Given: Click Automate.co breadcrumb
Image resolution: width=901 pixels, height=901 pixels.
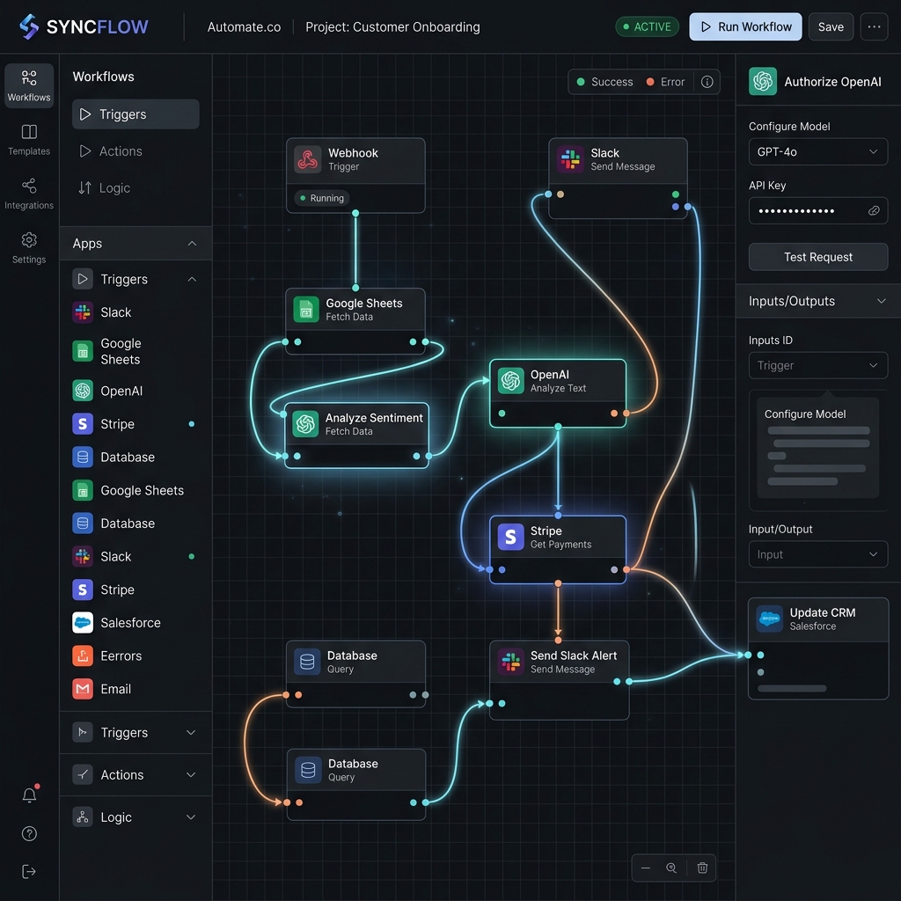Looking at the screenshot, I should 244,27.
